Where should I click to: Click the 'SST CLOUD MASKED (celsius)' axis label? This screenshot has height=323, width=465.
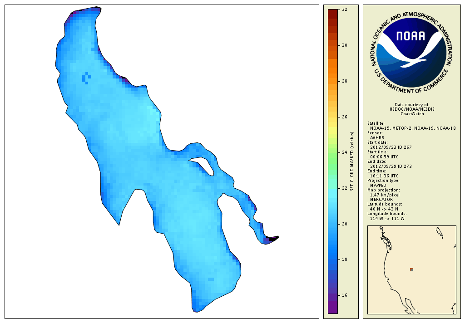pos(352,161)
